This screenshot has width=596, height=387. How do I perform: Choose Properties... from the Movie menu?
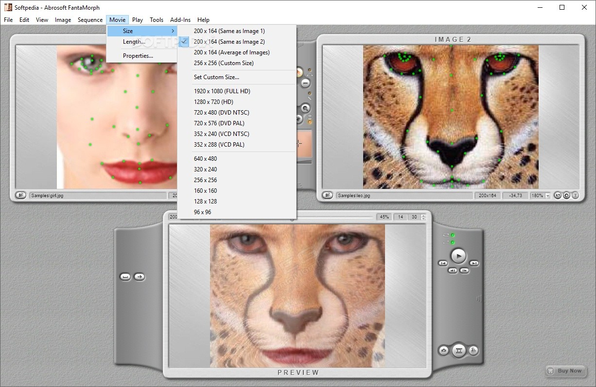[x=142, y=56]
